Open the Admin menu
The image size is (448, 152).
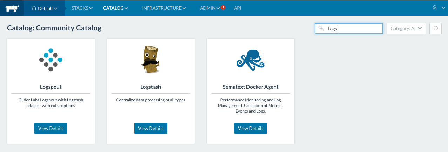[209, 8]
